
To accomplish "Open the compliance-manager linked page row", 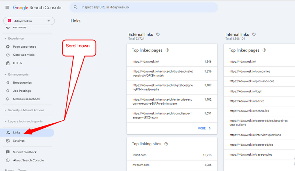I will coord(172,115).
